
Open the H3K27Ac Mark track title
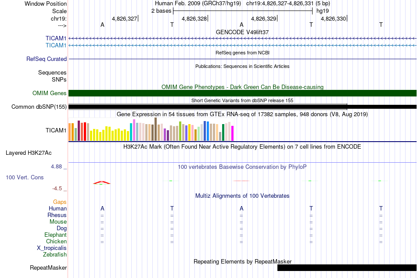(242, 147)
